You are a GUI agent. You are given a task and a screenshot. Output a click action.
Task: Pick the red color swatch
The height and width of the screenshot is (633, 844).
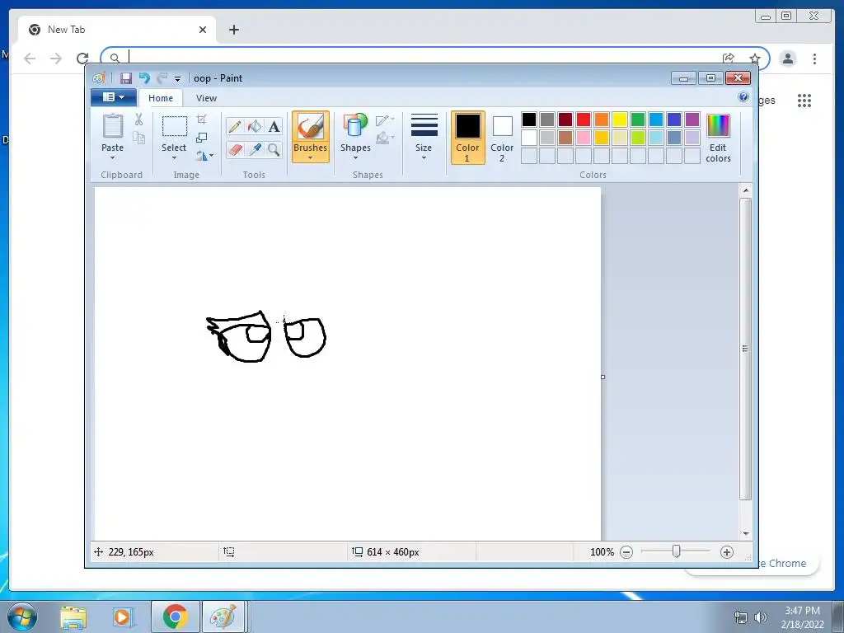point(584,120)
